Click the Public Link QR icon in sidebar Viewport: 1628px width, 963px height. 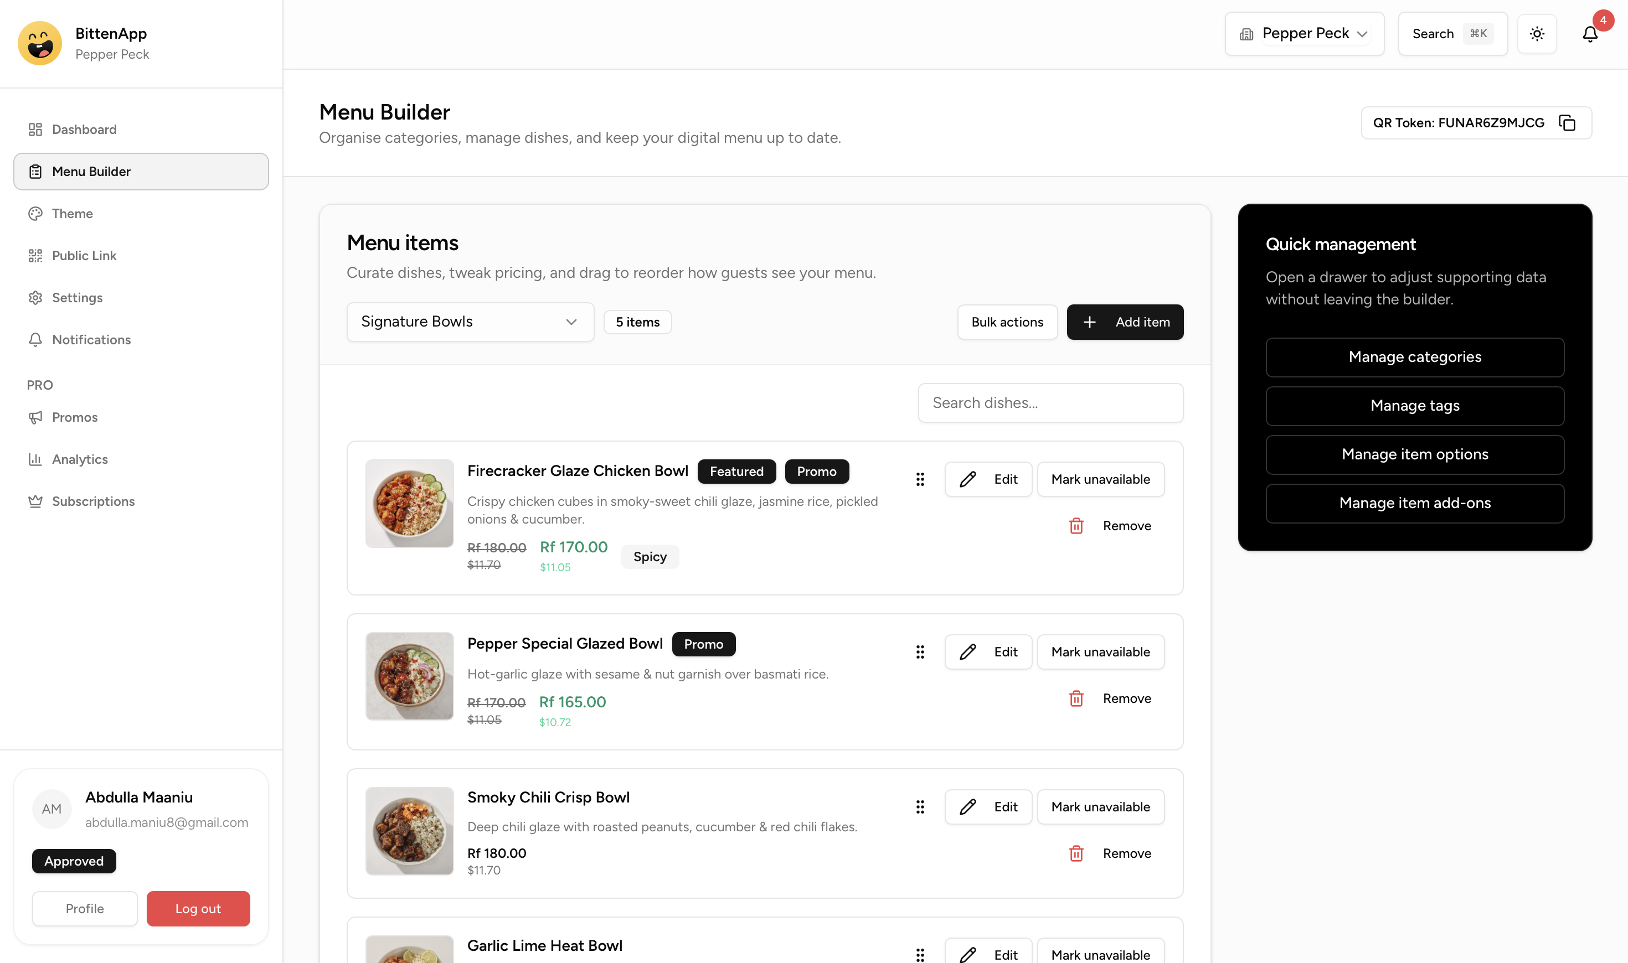point(35,255)
